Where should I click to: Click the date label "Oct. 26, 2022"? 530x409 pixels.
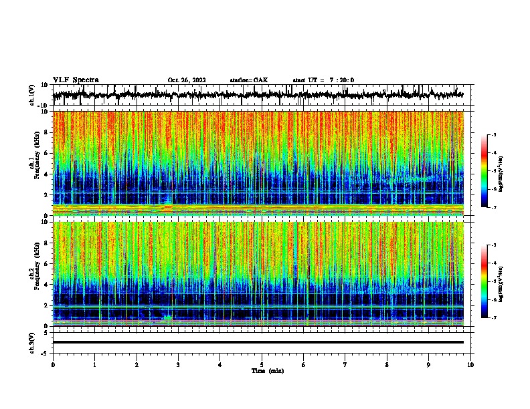(x=187, y=80)
